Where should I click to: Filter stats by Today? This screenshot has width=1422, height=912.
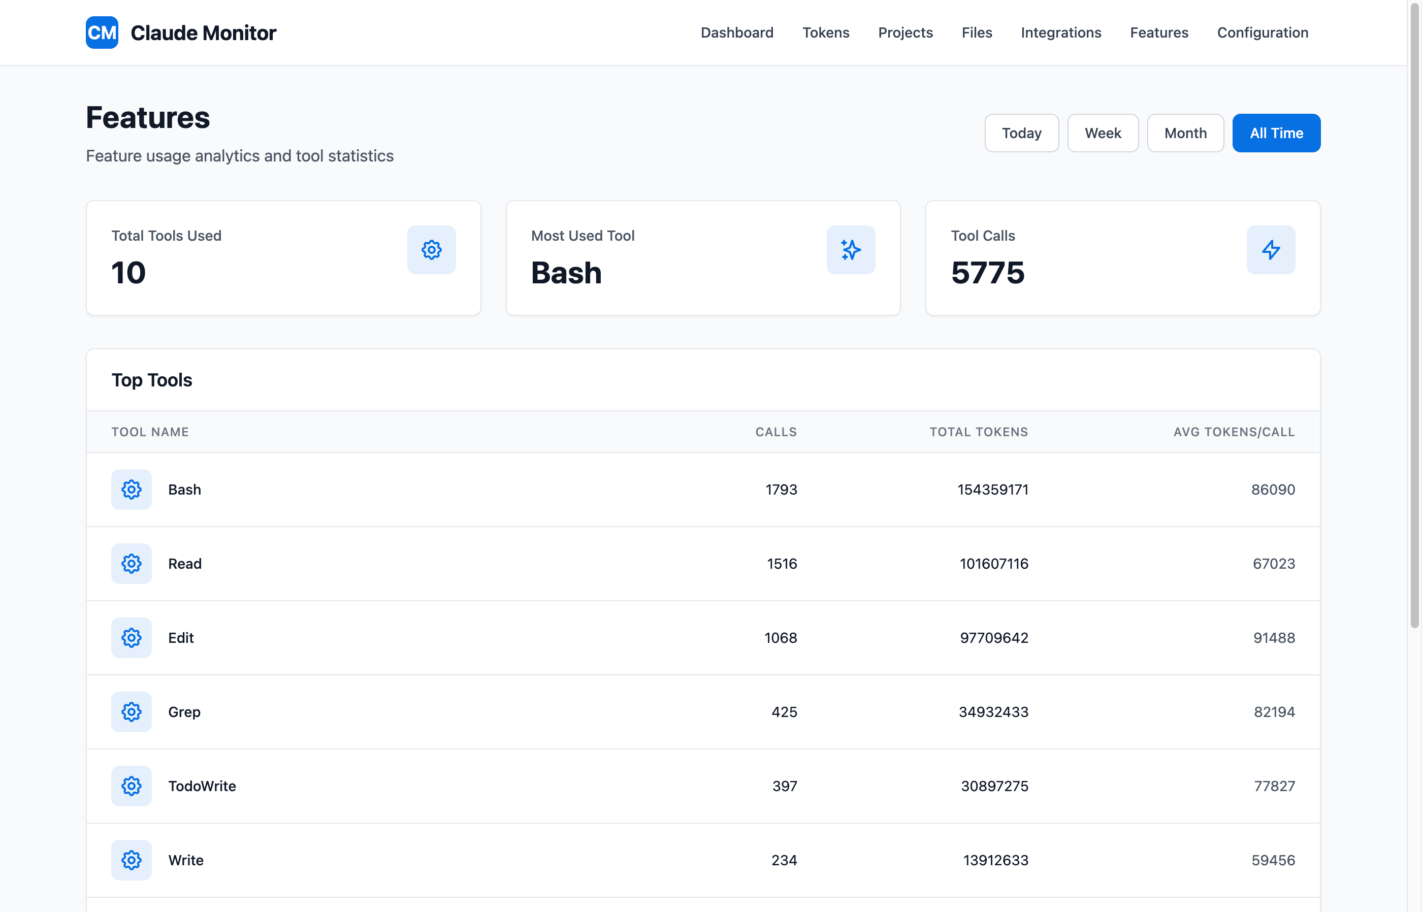pos(1021,133)
